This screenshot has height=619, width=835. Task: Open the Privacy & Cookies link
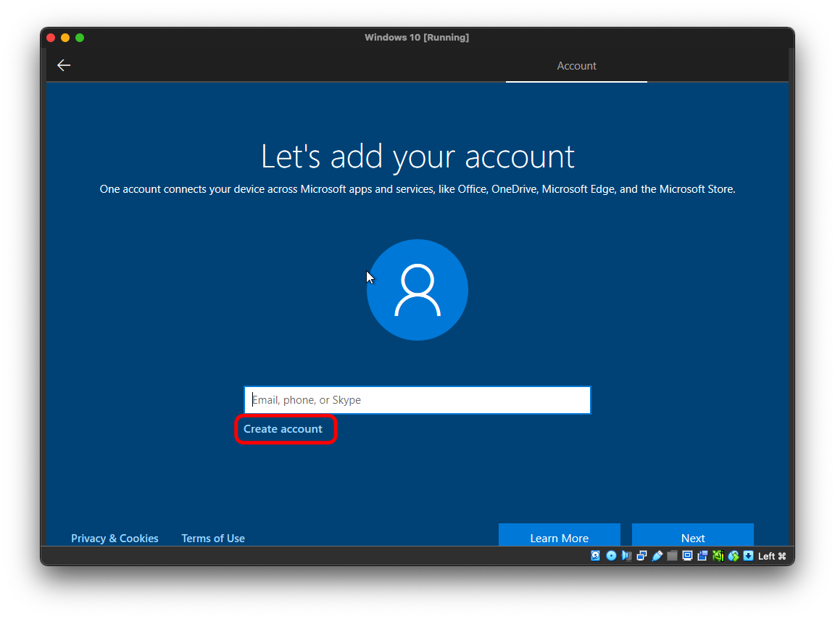pos(115,538)
